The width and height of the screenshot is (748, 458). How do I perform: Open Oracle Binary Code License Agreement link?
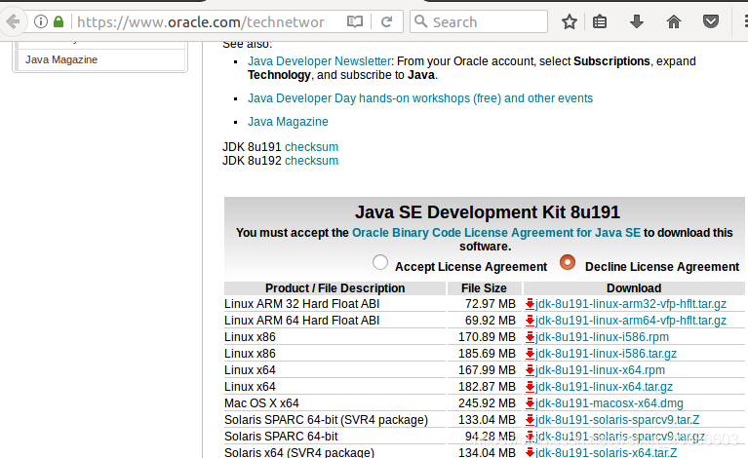click(x=496, y=233)
